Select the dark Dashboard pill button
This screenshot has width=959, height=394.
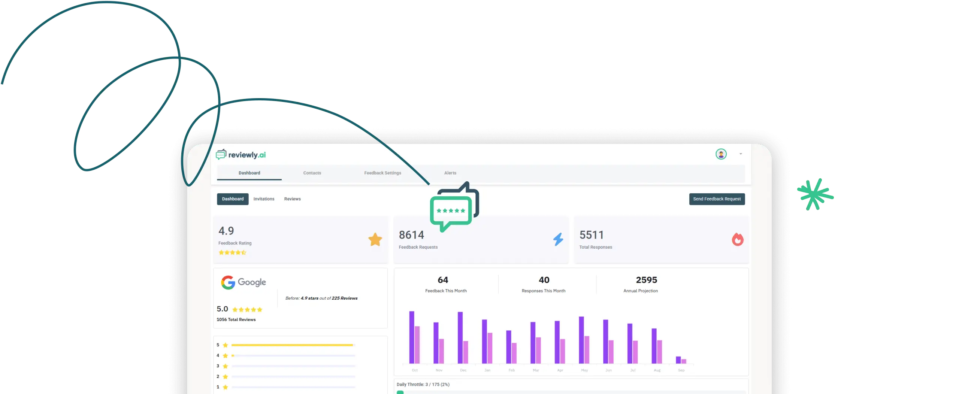pos(233,199)
